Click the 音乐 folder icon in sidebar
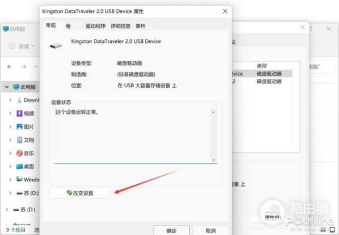The image size is (339, 235). pos(19,153)
